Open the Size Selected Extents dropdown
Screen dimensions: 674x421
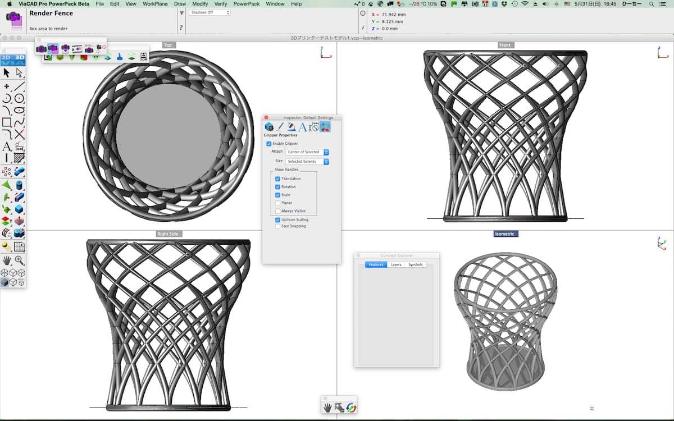[307, 161]
